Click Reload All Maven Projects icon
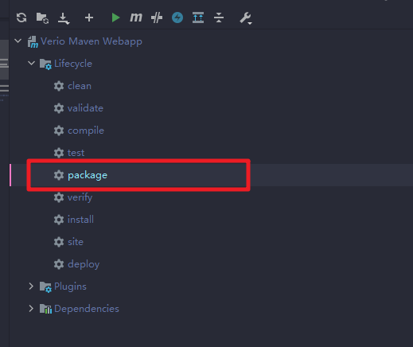 (x=21, y=18)
